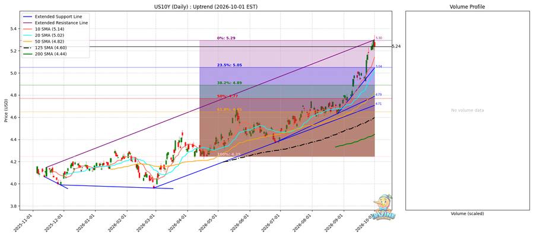Click the '38.2%: 4.89' Fibonacci label

(229, 82)
